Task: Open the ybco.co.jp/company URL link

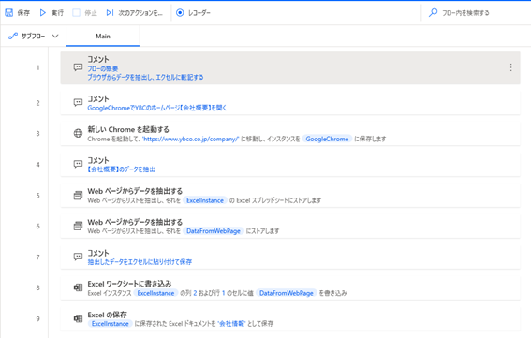Action: click(191, 139)
